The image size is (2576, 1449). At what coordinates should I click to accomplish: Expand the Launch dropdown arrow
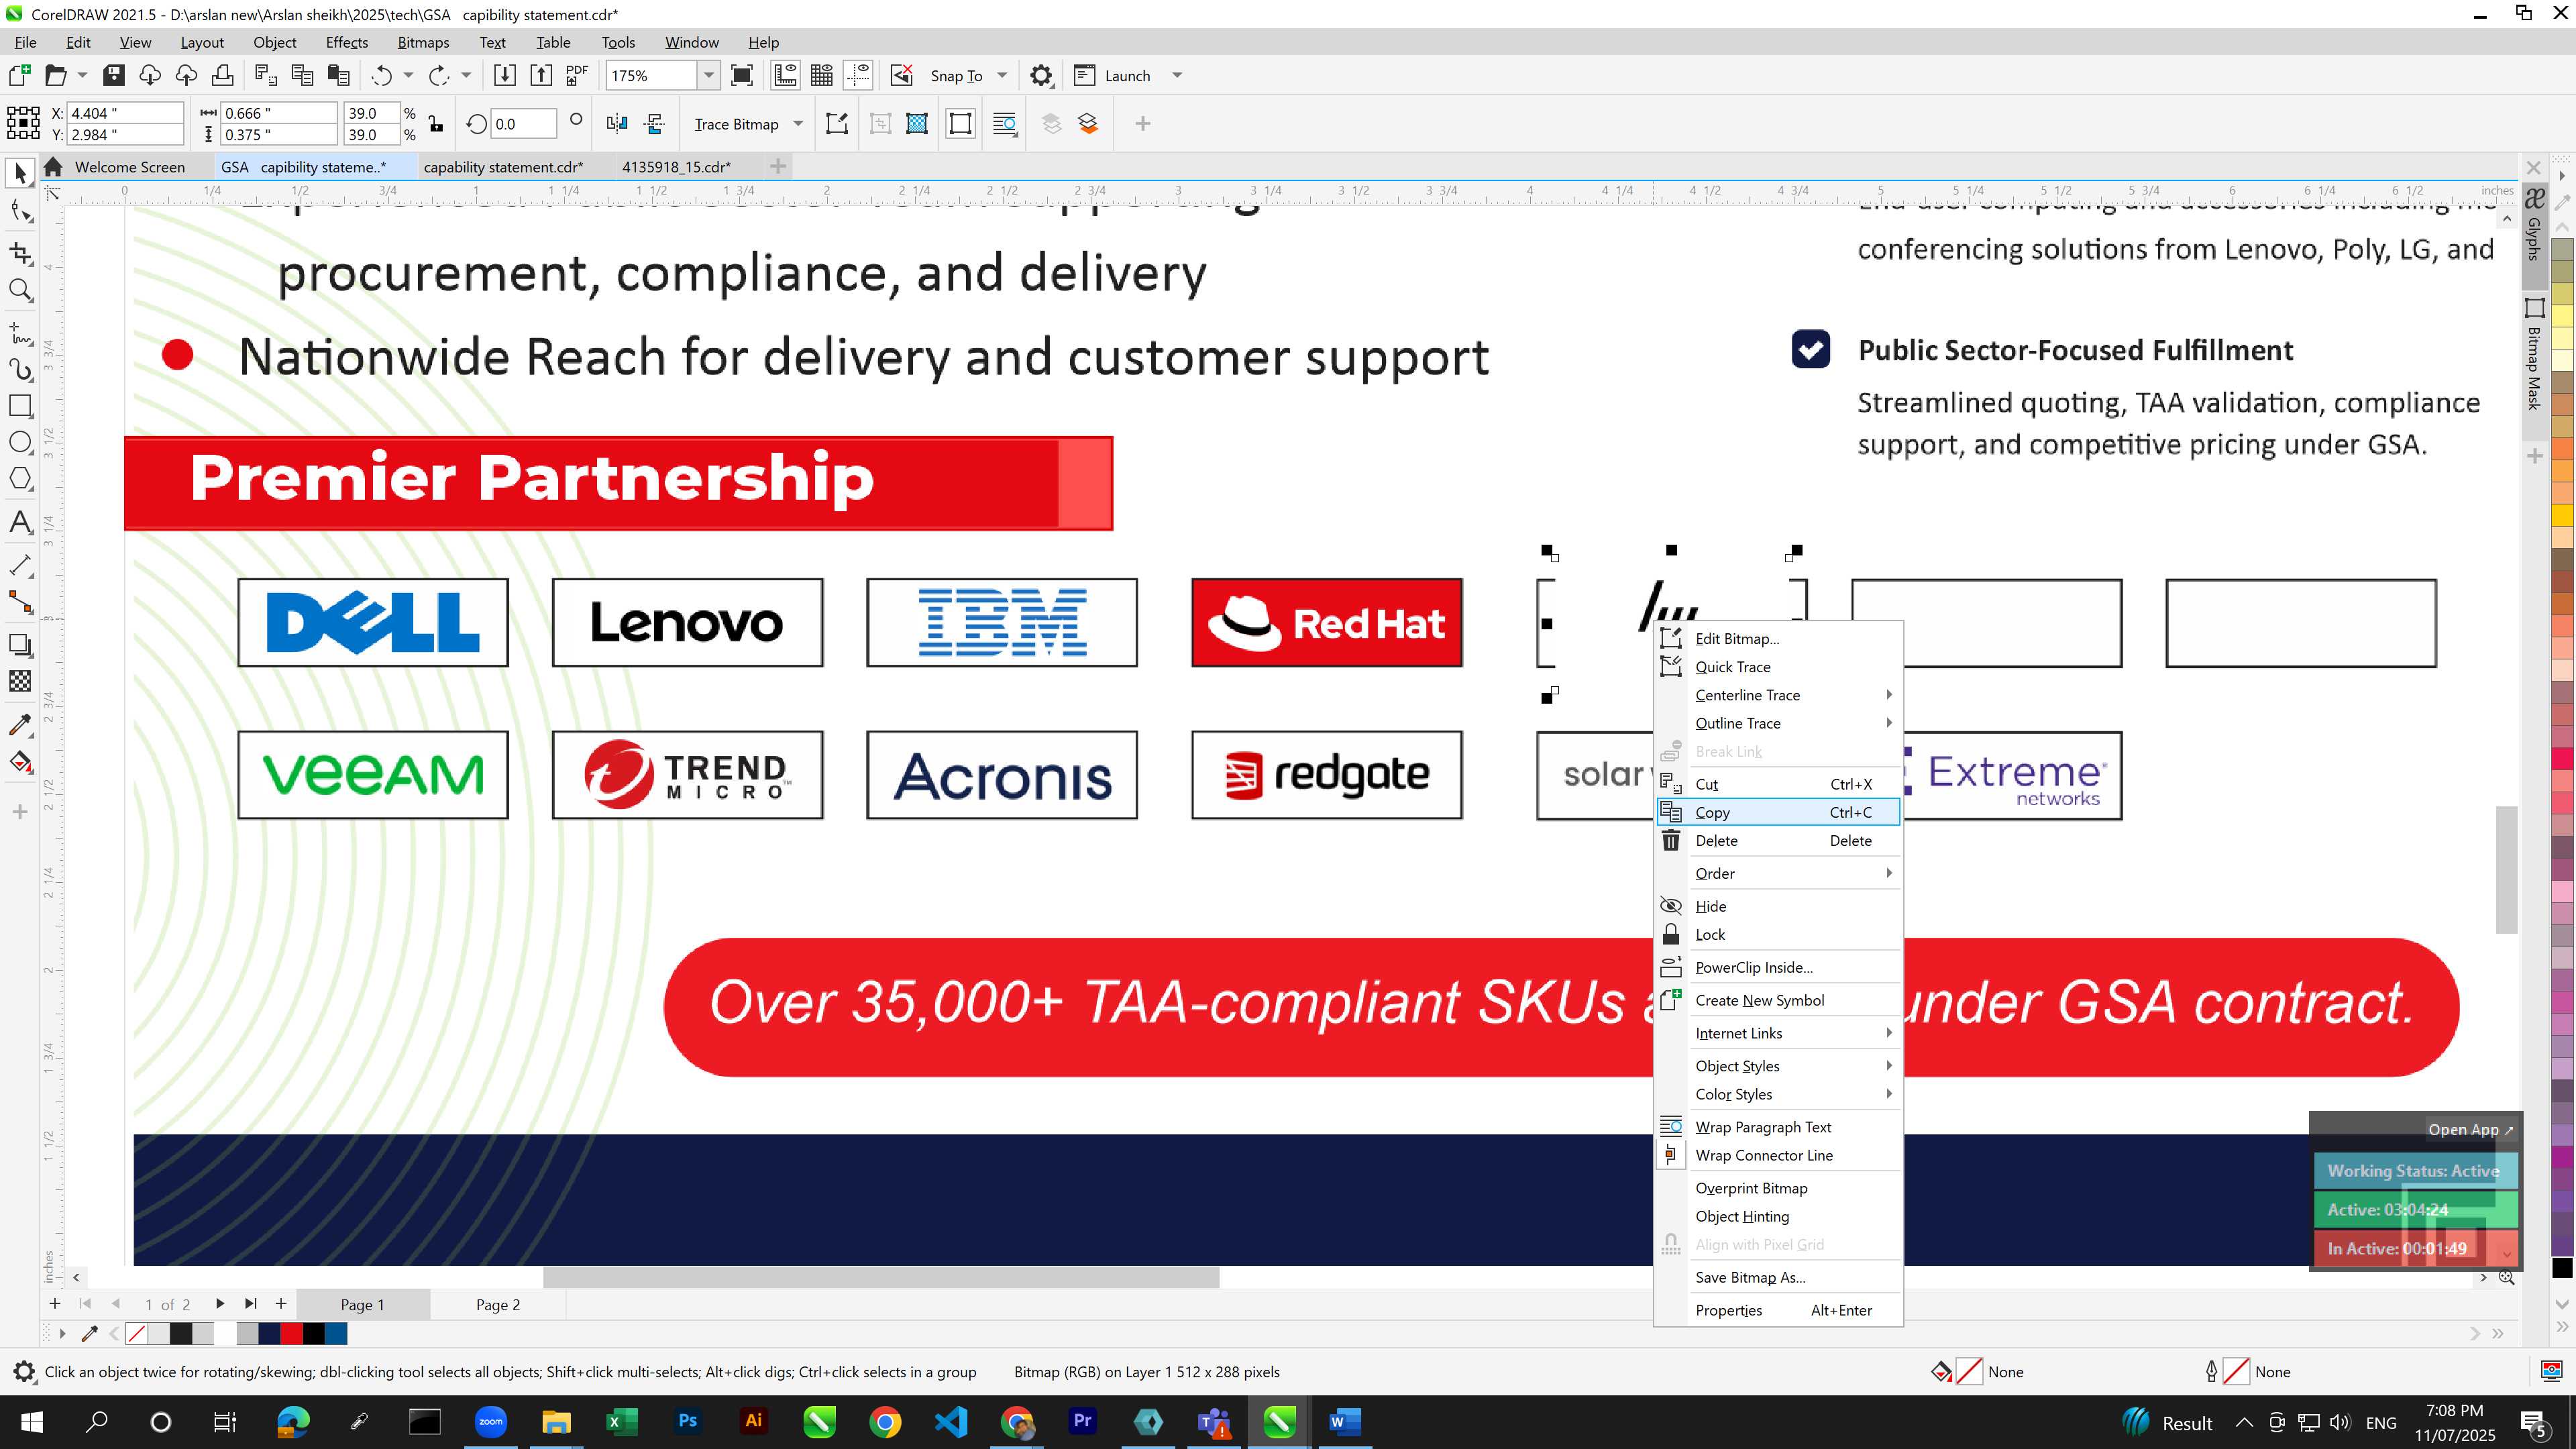[x=1177, y=75]
